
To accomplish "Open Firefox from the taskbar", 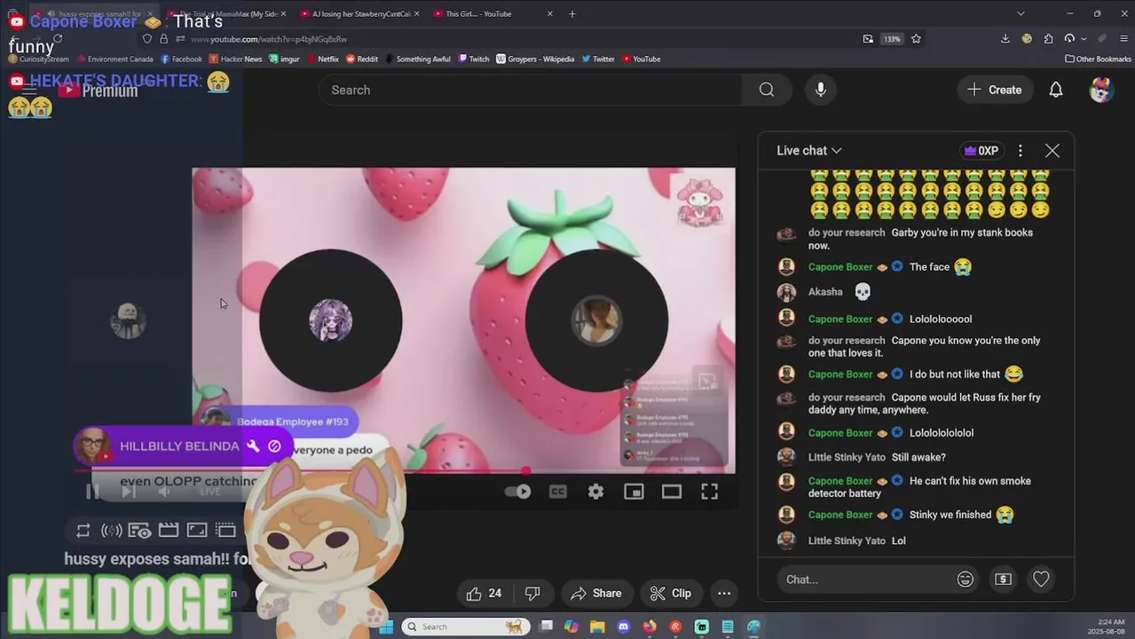I will pos(649,627).
